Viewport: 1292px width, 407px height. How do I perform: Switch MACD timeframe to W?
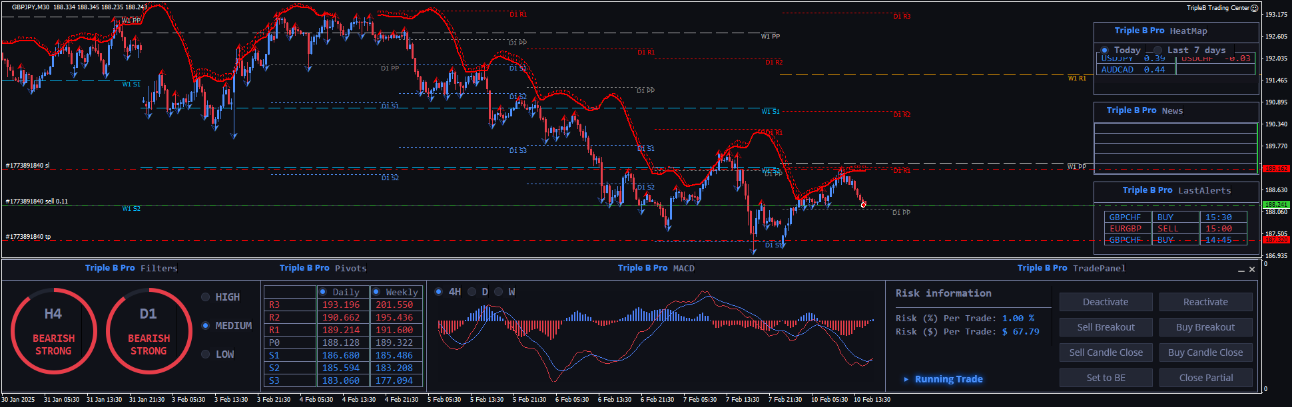pos(498,292)
